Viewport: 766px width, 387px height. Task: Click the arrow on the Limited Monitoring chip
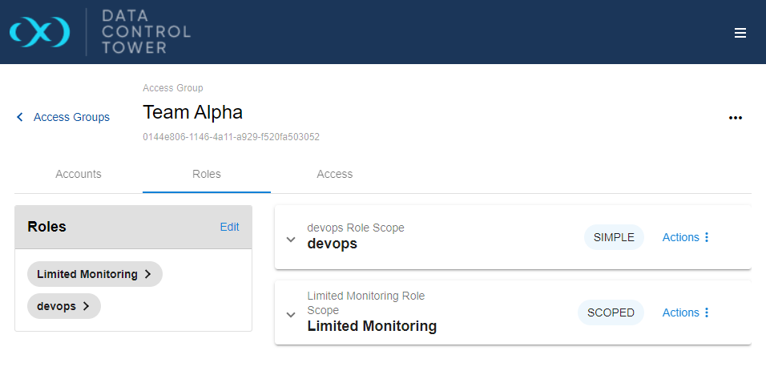click(147, 274)
